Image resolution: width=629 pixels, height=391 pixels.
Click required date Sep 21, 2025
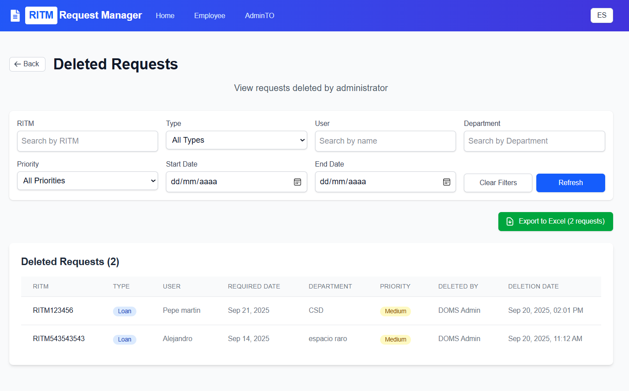(x=249, y=311)
